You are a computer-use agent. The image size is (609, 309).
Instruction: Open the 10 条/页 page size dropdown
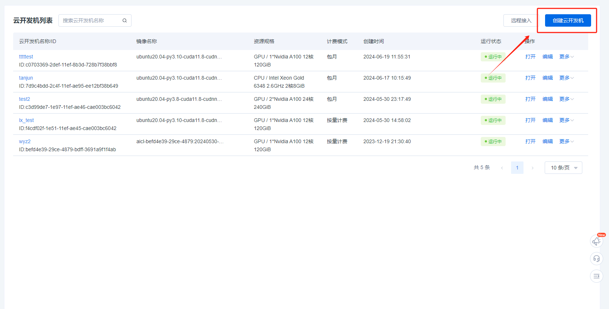563,168
